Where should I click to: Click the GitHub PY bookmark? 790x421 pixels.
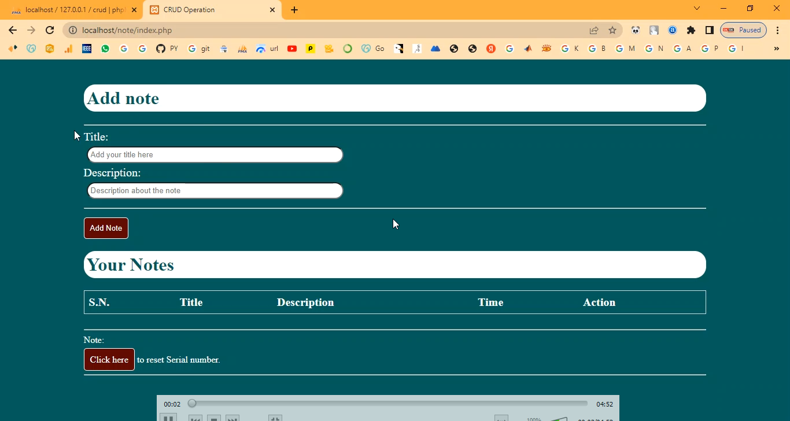pos(167,49)
